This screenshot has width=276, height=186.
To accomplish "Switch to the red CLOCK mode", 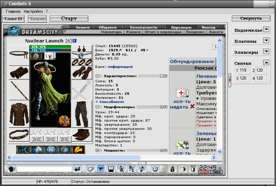I will point(204,172).
